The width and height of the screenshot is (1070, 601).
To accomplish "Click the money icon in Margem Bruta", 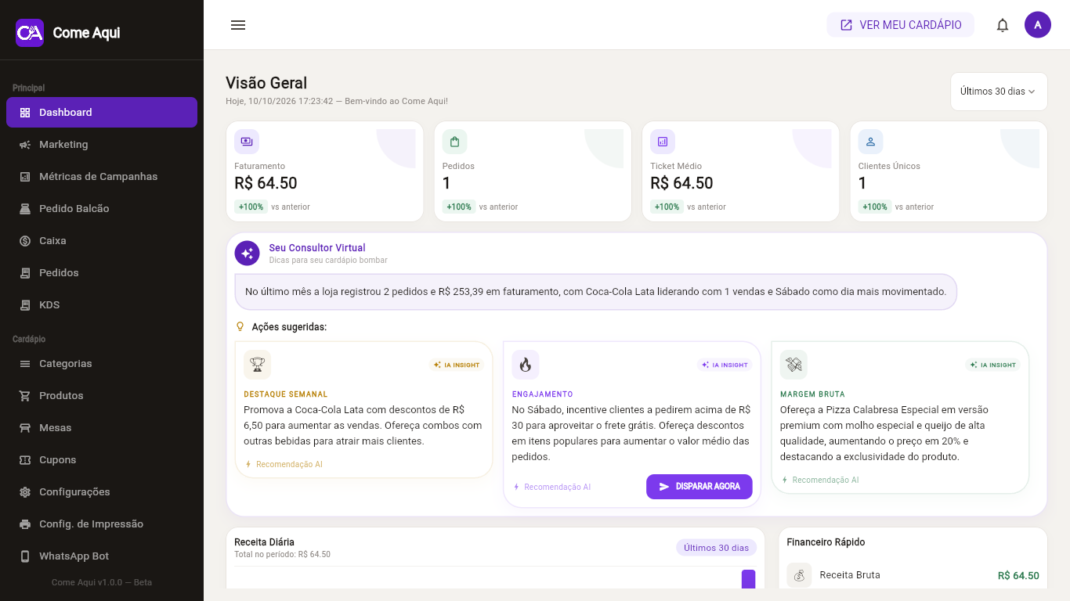I will 793,365.
